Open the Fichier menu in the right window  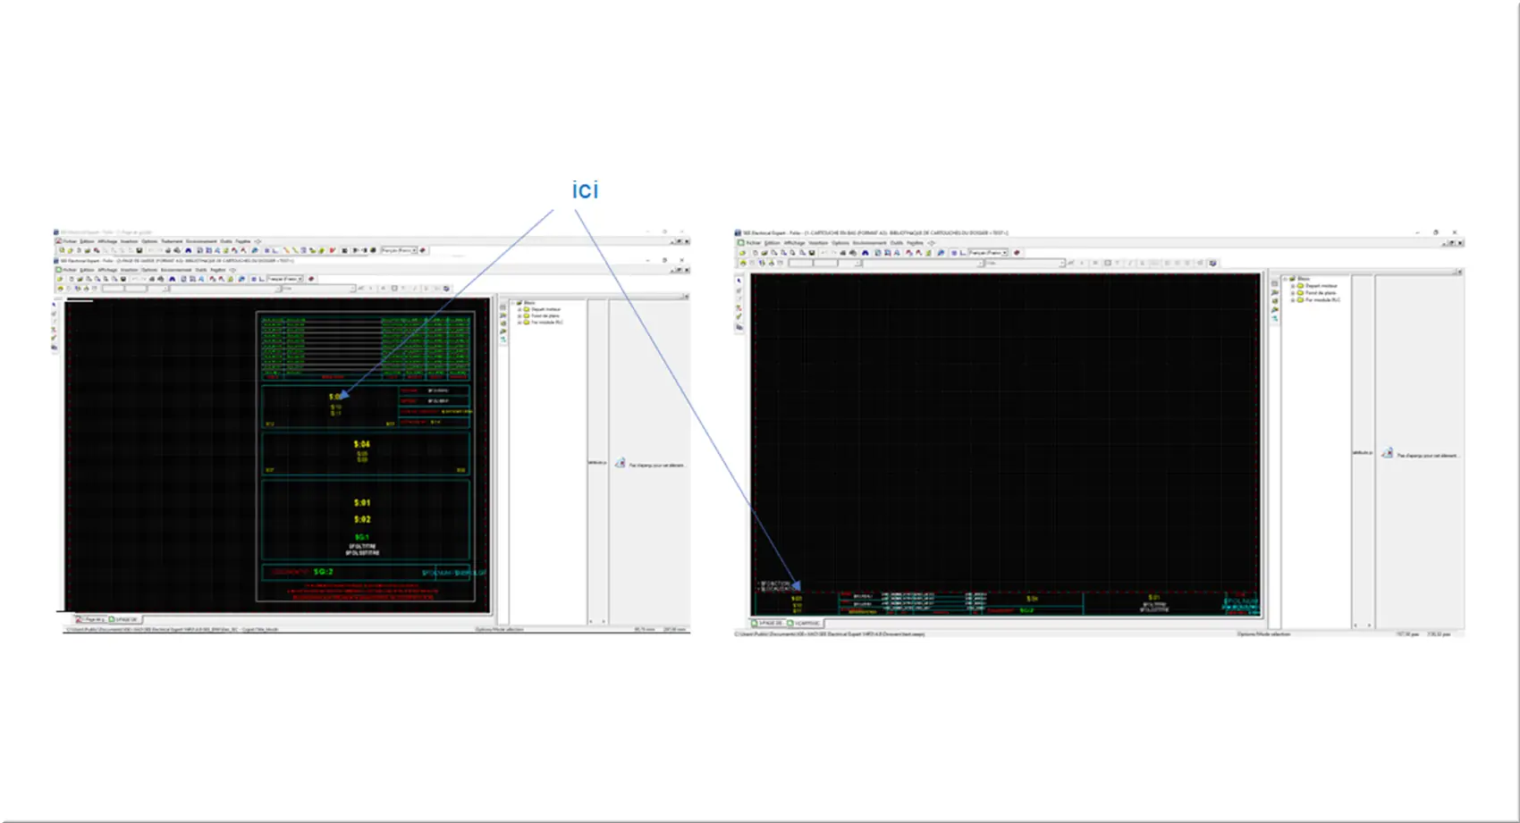(754, 243)
